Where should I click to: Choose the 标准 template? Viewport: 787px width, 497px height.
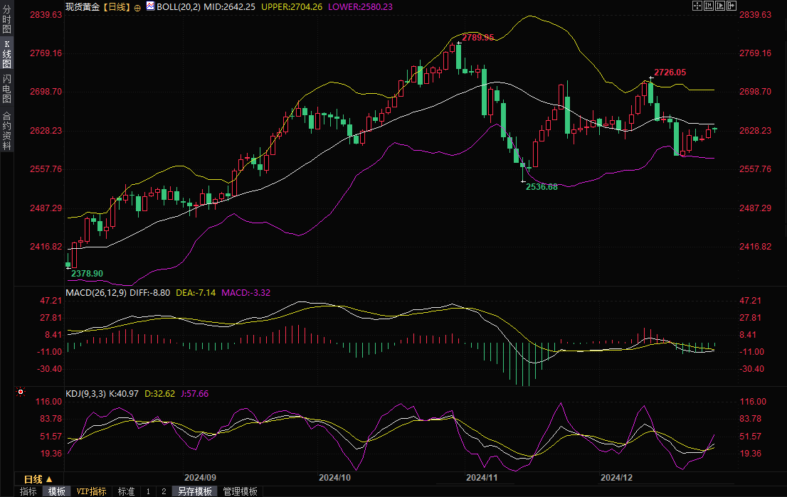point(126,491)
